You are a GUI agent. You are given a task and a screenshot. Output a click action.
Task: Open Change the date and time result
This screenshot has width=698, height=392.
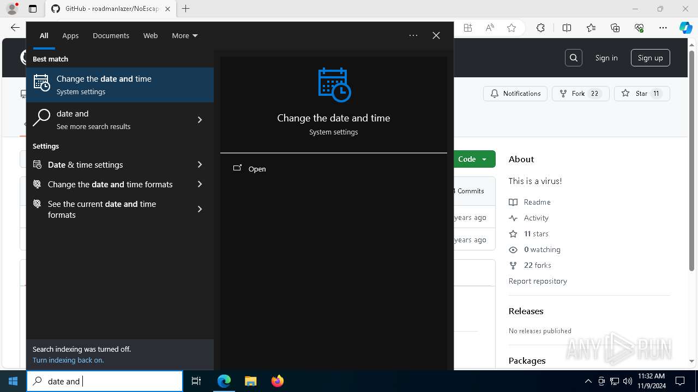coord(120,85)
